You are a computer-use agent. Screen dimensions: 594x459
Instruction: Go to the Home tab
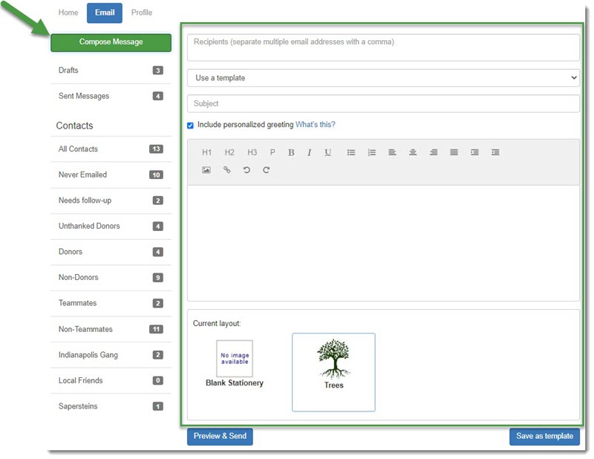click(68, 13)
